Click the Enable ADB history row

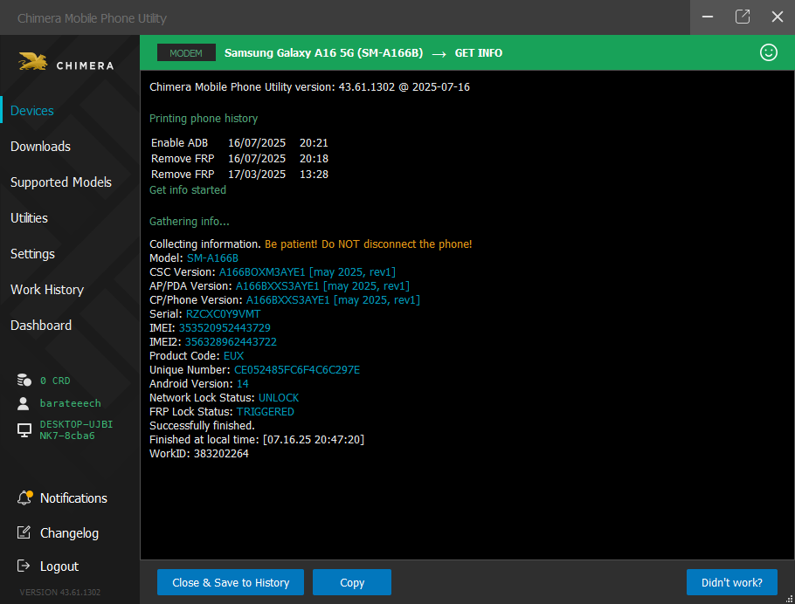pyautogui.click(x=239, y=143)
